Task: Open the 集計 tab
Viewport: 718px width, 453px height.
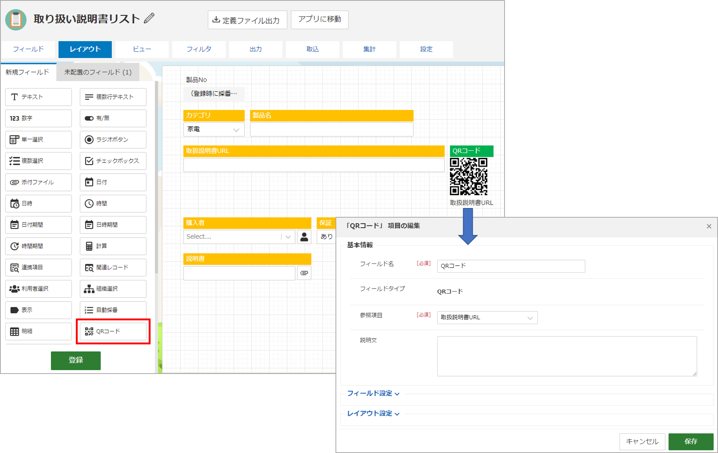Action: pos(370,49)
